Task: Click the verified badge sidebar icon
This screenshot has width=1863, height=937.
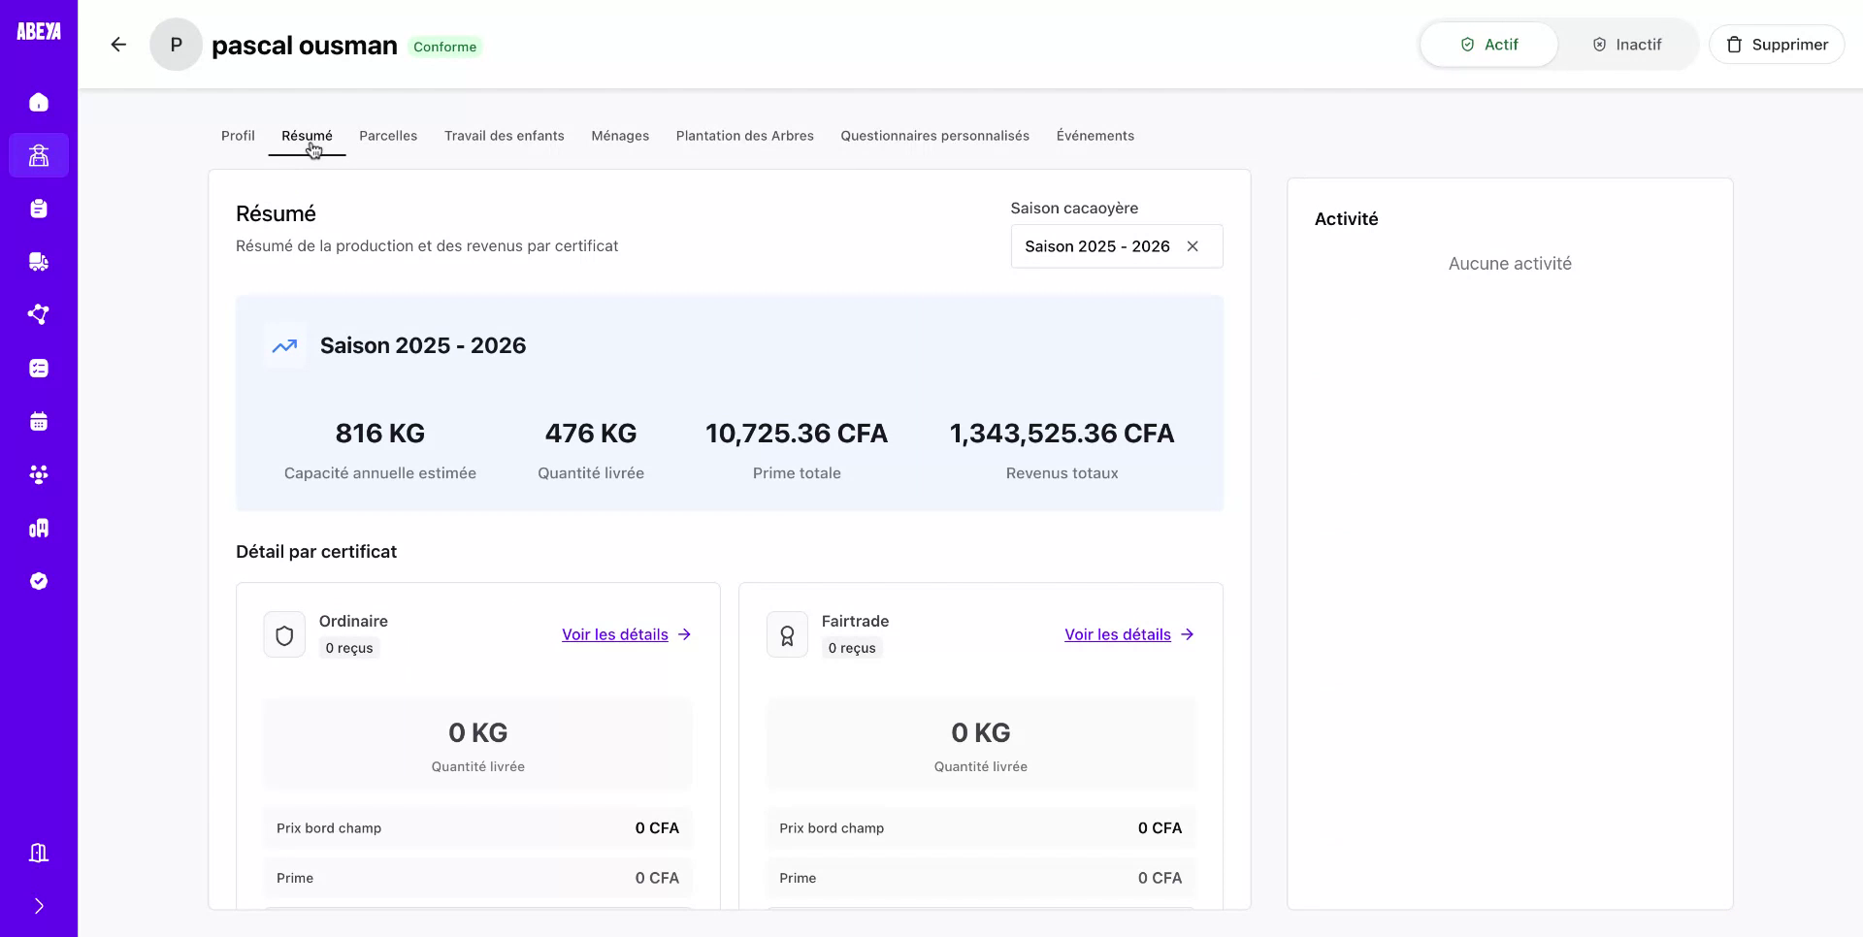Action: click(39, 581)
